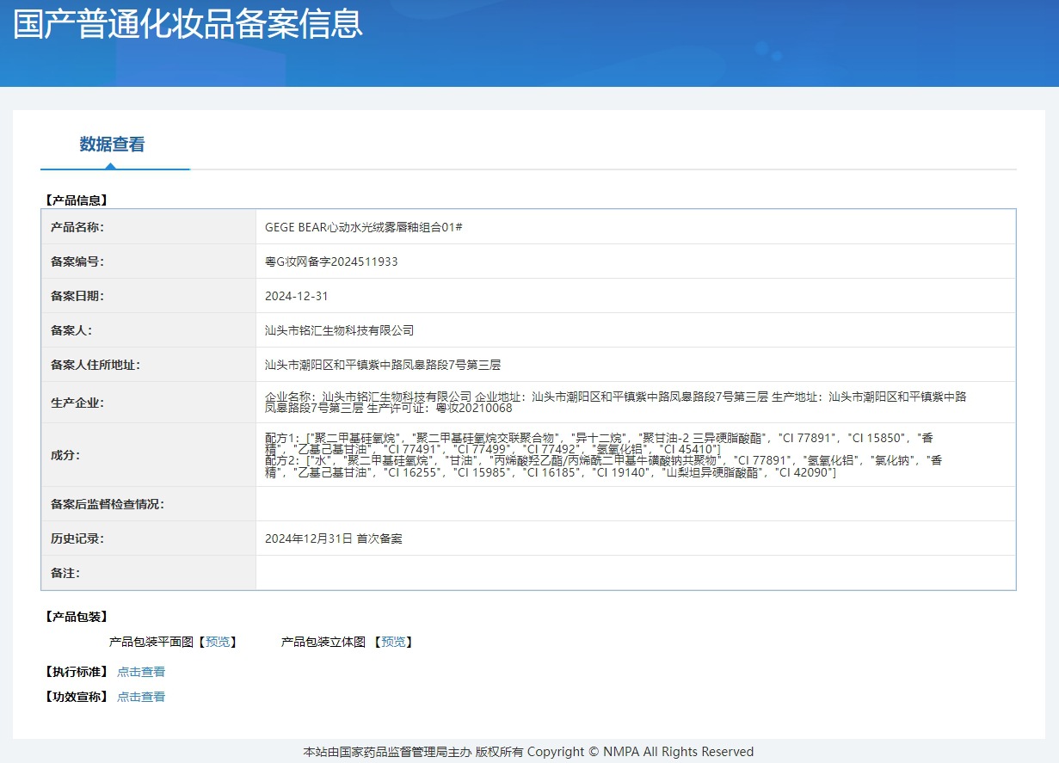Click the filing date 2024-12-31

click(295, 295)
